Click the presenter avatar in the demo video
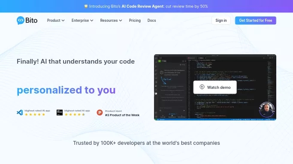The width and height of the screenshot is (293, 164). click(267, 109)
